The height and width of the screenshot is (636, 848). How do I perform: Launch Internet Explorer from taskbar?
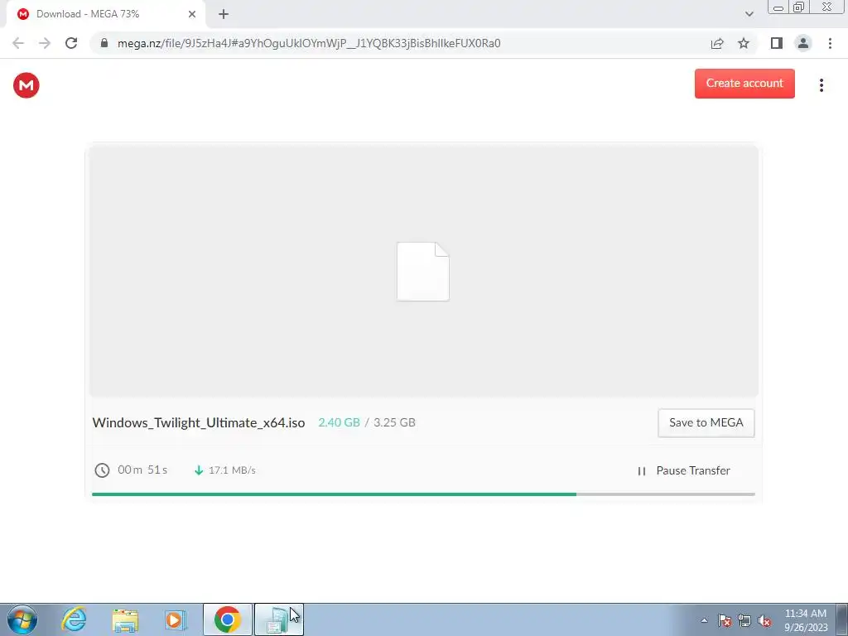(x=74, y=619)
